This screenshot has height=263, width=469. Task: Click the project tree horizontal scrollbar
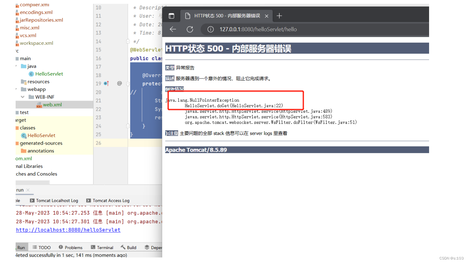33,183
